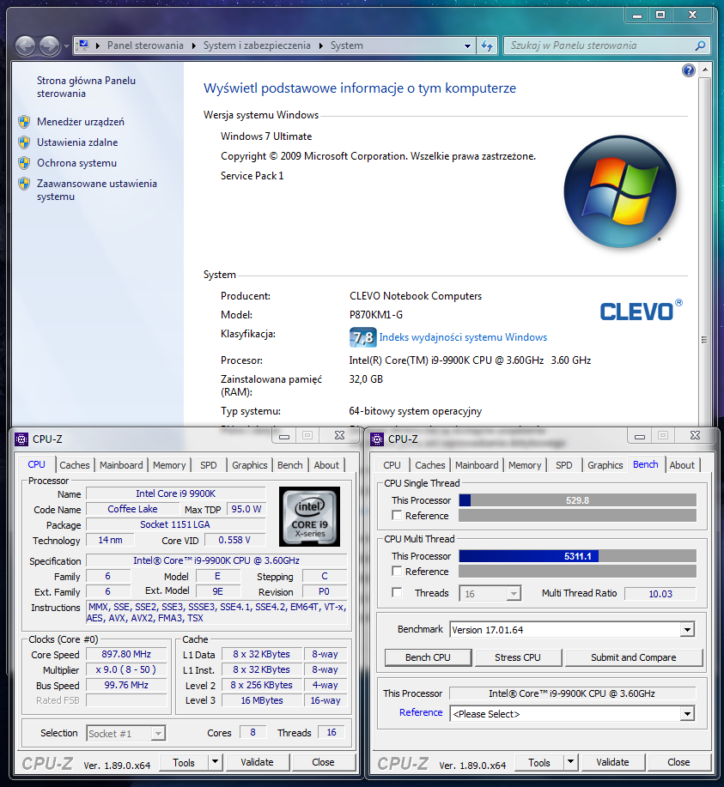
Task: Click the Stress CPU button
Action: [518, 657]
